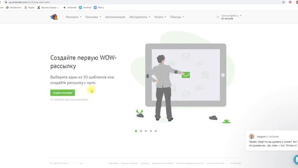Open the bookmark with the black K icon
The height and width of the screenshot is (168, 298).
[x=48, y=7]
